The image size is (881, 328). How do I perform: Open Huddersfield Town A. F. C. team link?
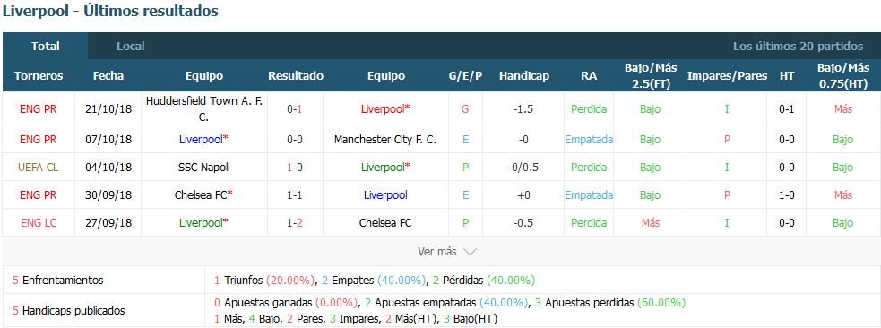pos(204,109)
